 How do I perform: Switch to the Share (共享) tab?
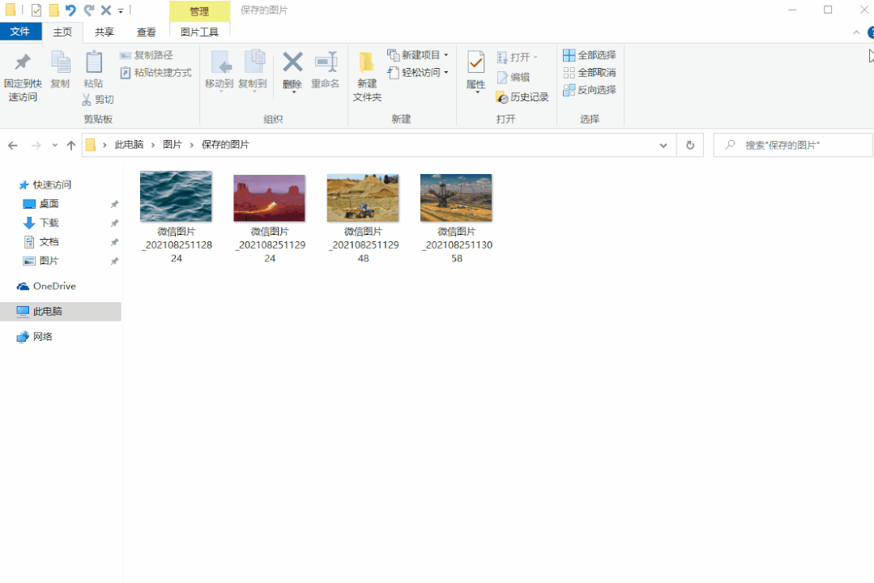(104, 32)
